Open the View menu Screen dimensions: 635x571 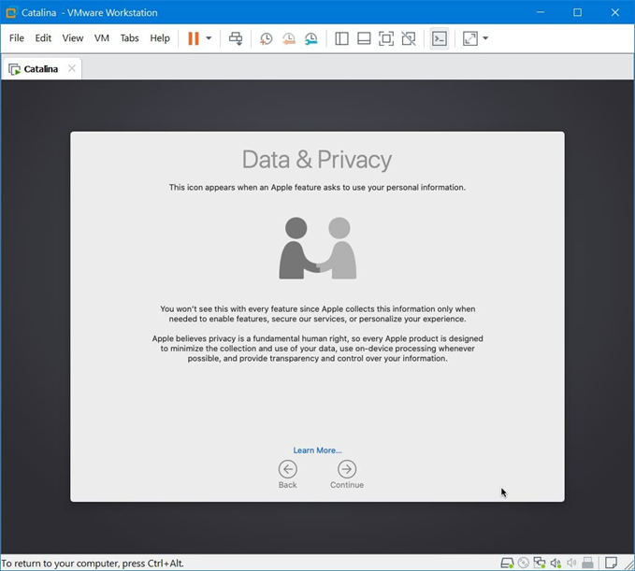point(73,38)
